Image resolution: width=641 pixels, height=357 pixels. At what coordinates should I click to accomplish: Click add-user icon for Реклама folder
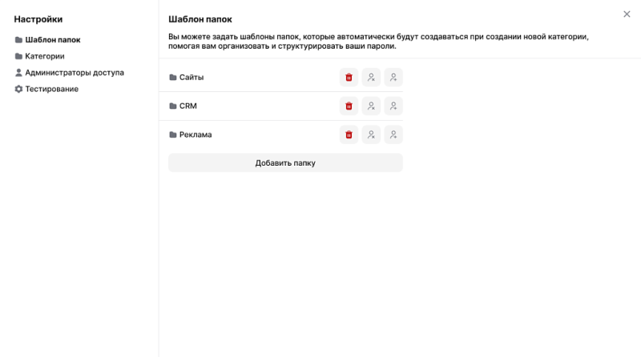coord(393,135)
